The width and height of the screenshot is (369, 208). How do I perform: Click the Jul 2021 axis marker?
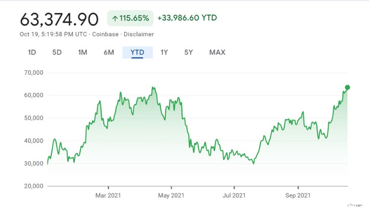coord(234,195)
